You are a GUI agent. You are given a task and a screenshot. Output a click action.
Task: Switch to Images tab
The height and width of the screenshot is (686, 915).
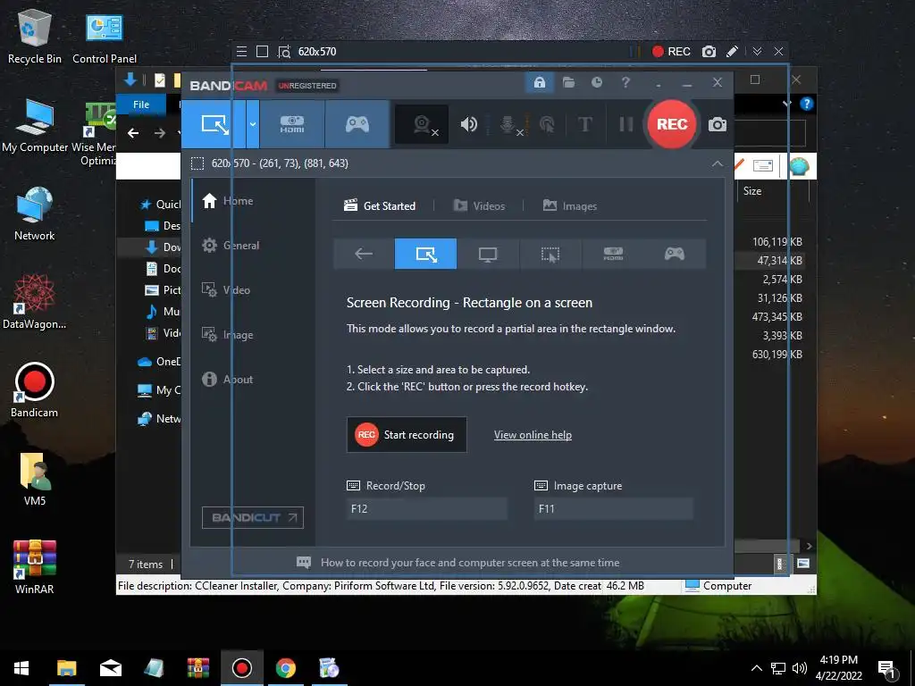[570, 206]
